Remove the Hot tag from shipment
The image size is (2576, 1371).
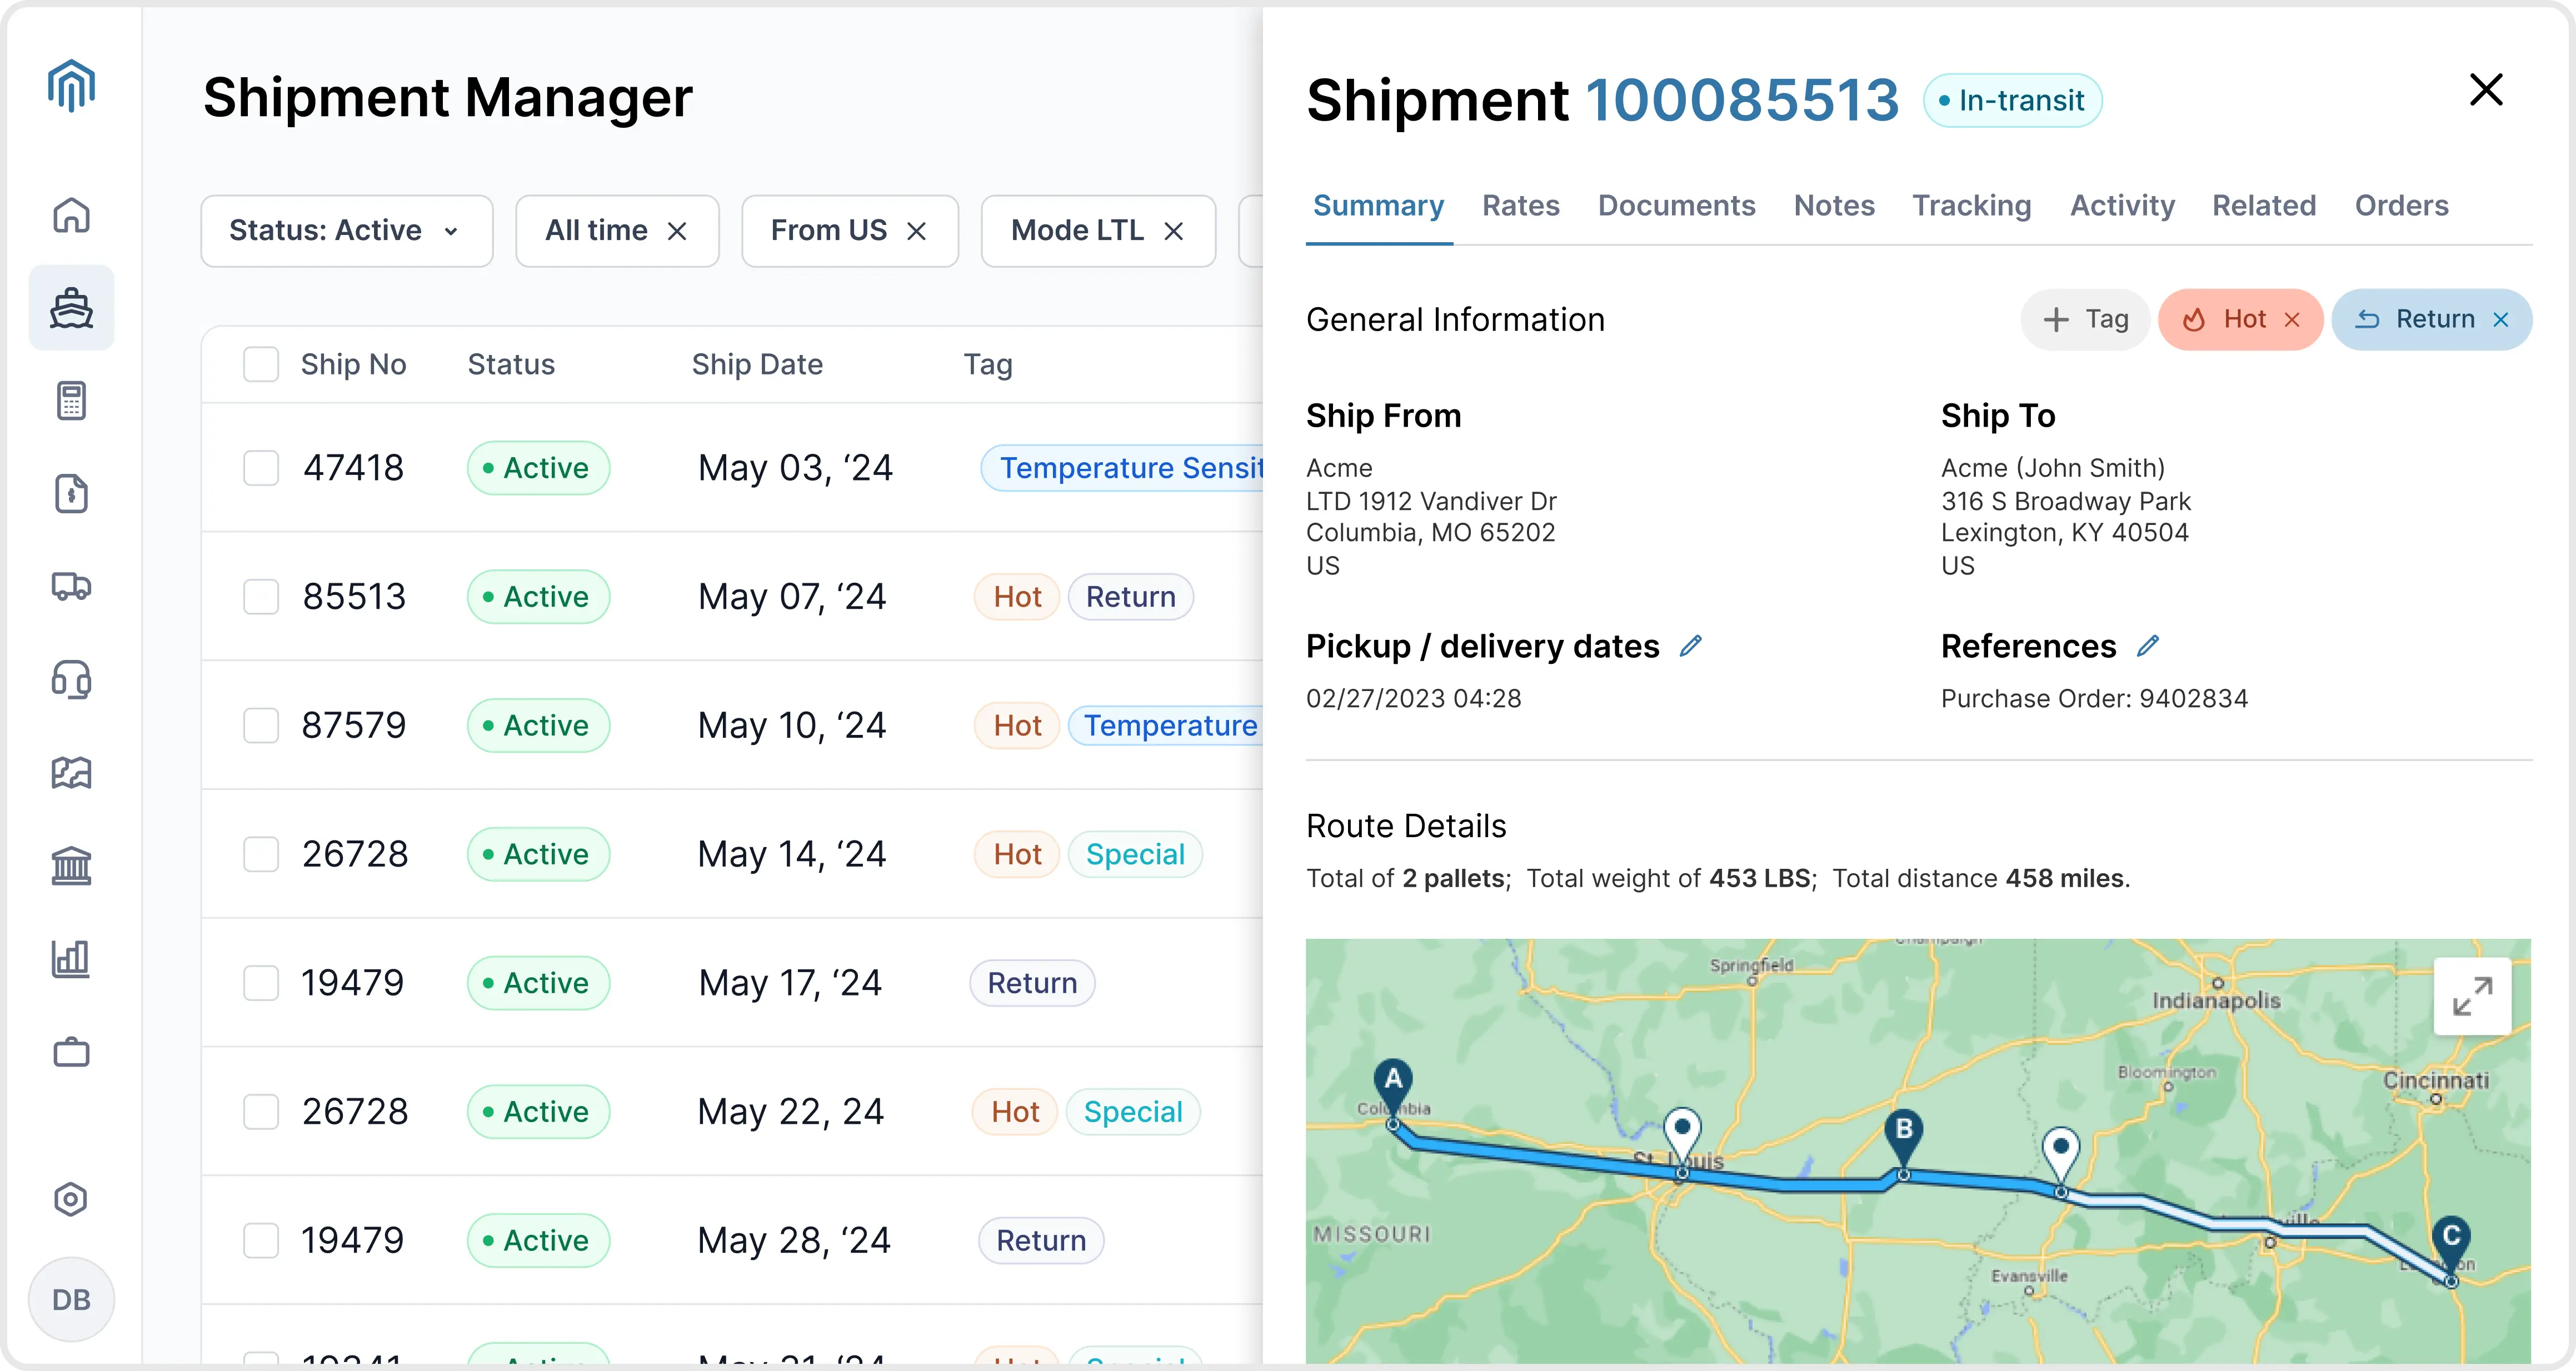click(2292, 319)
